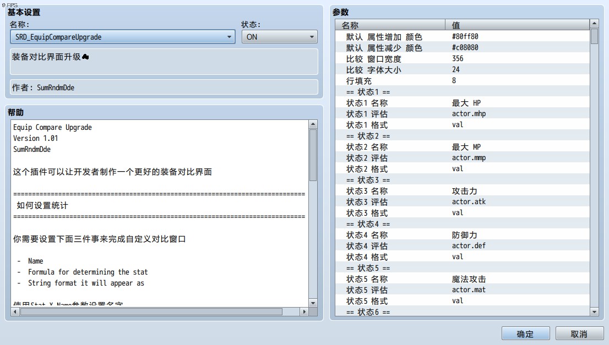Select the value 24
Image resolution: width=609 pixels, height=345 pixels.
point(455,69)
